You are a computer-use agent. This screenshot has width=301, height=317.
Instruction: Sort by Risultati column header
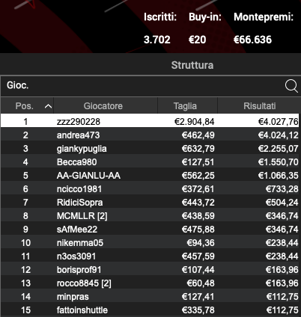click(260, 106)
